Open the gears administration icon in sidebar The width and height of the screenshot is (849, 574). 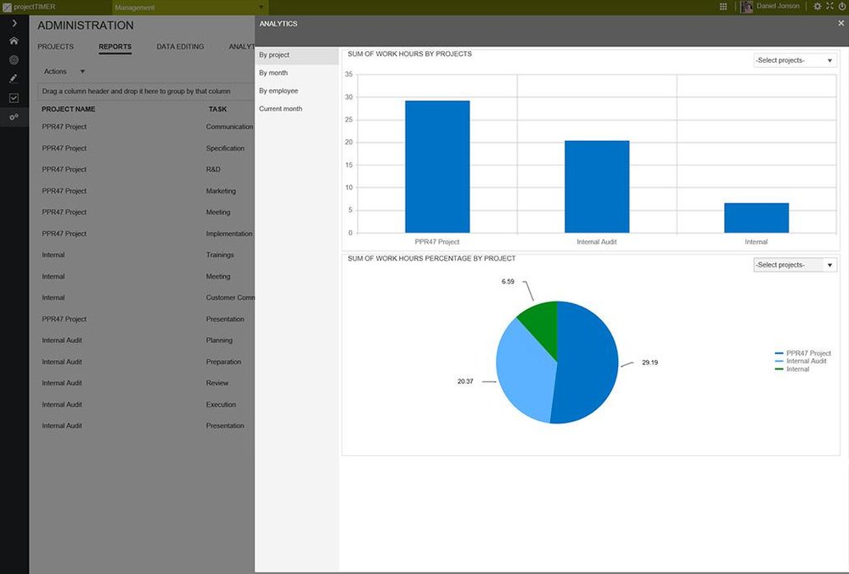point(14,117)
